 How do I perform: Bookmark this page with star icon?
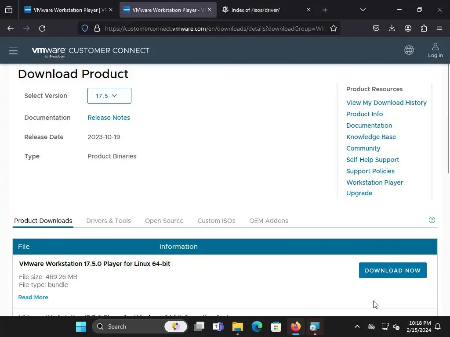click(333, 29)
